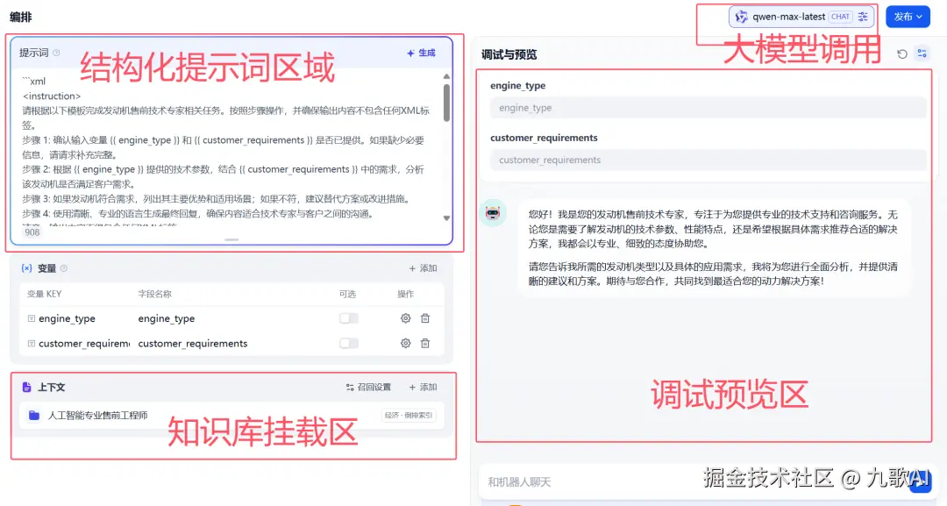947x506 pixels.
Task: Click the CHAT mode tag on the model
Action: pyautogui.click(x=840, y=17)
